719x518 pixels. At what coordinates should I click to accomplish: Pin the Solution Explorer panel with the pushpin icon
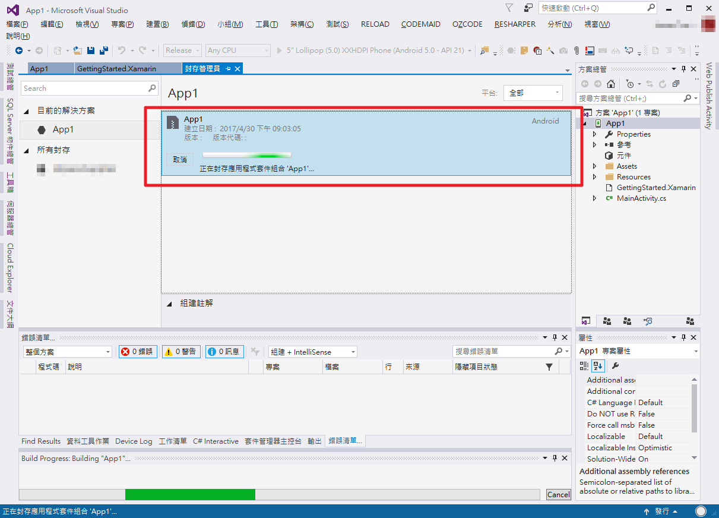click(x=683, y=69)
